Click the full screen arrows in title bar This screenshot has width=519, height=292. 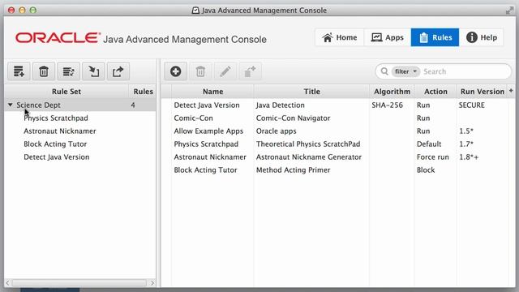(x=509, y=11)
